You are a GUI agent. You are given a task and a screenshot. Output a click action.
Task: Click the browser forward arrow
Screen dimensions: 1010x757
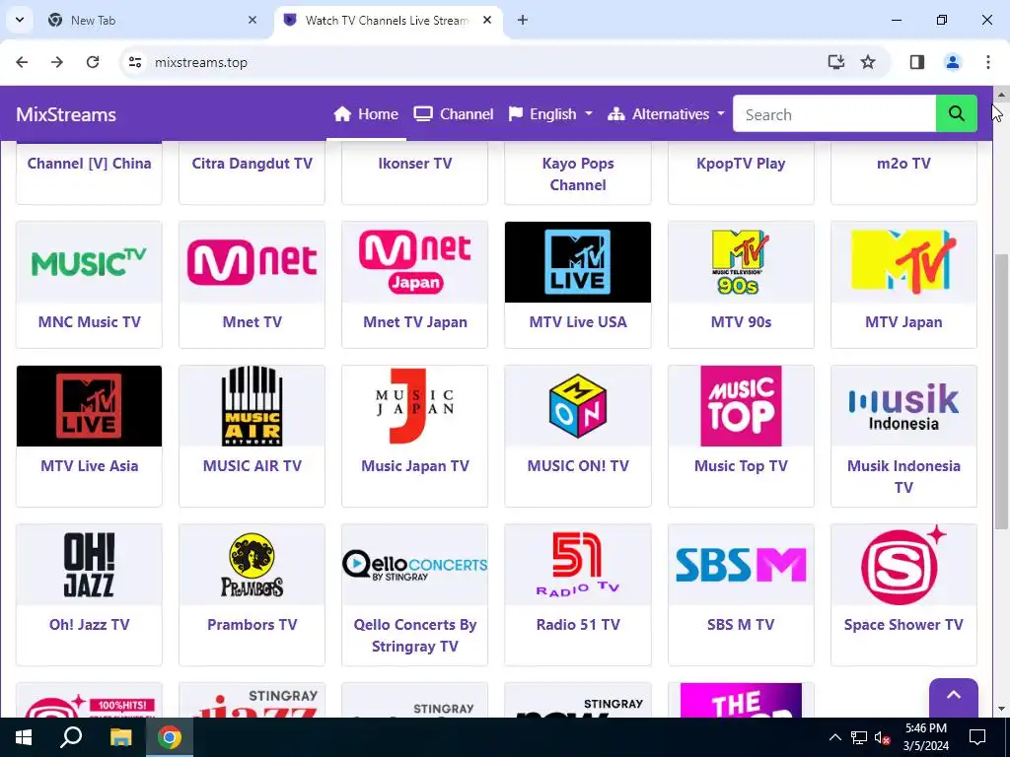click(57, 62)
